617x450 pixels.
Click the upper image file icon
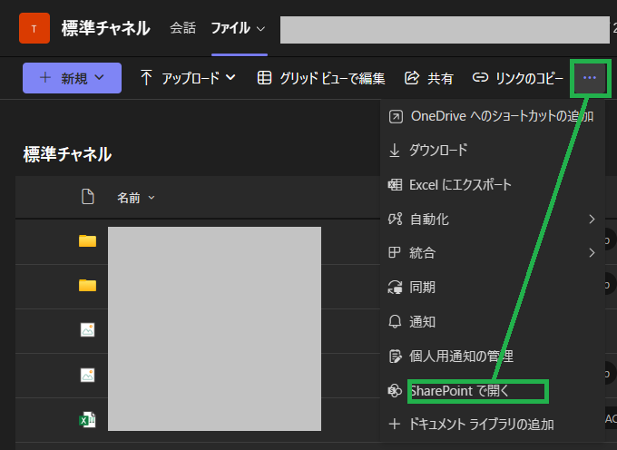tap(87, 329)
